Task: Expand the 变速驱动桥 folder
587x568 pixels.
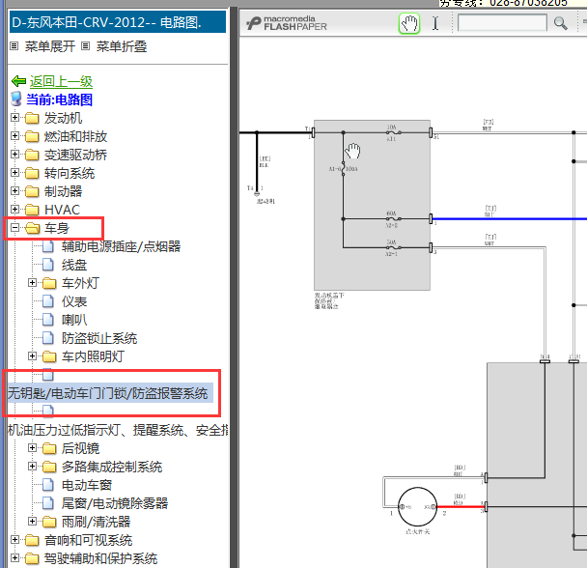Action: pyautogui.click(x=14, y=155)
